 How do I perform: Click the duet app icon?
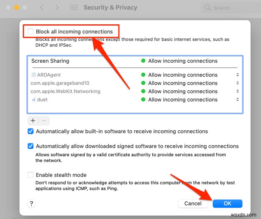pos(34,100)
